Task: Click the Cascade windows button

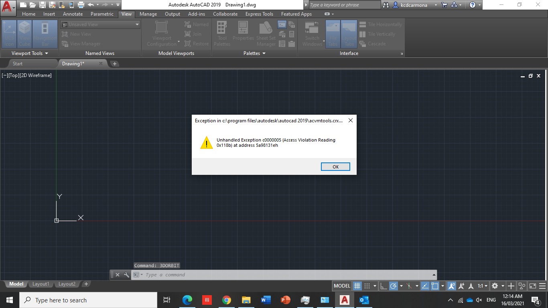Action: tap(373, 44)
